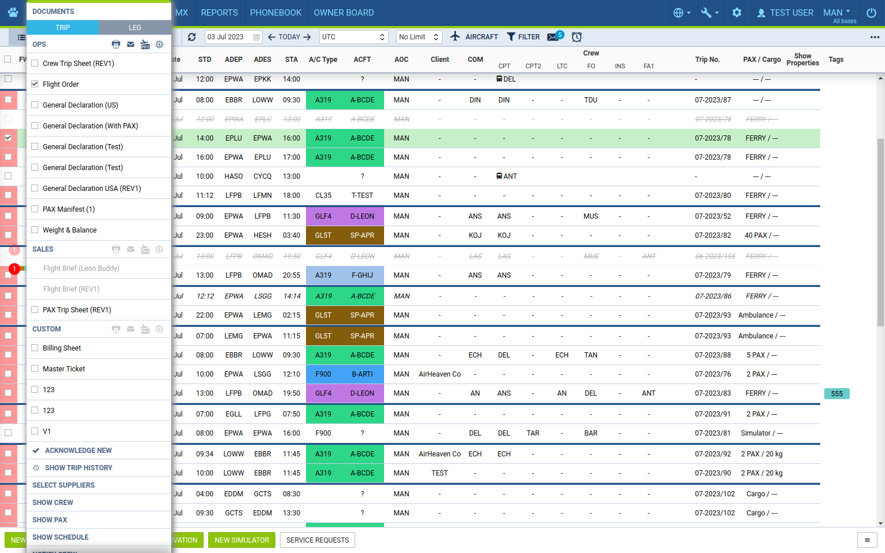This screenshot has width=885, height=553.
Task: Click the OPS email documents icon
Action: pyautogui.click(x=131, y=45)
